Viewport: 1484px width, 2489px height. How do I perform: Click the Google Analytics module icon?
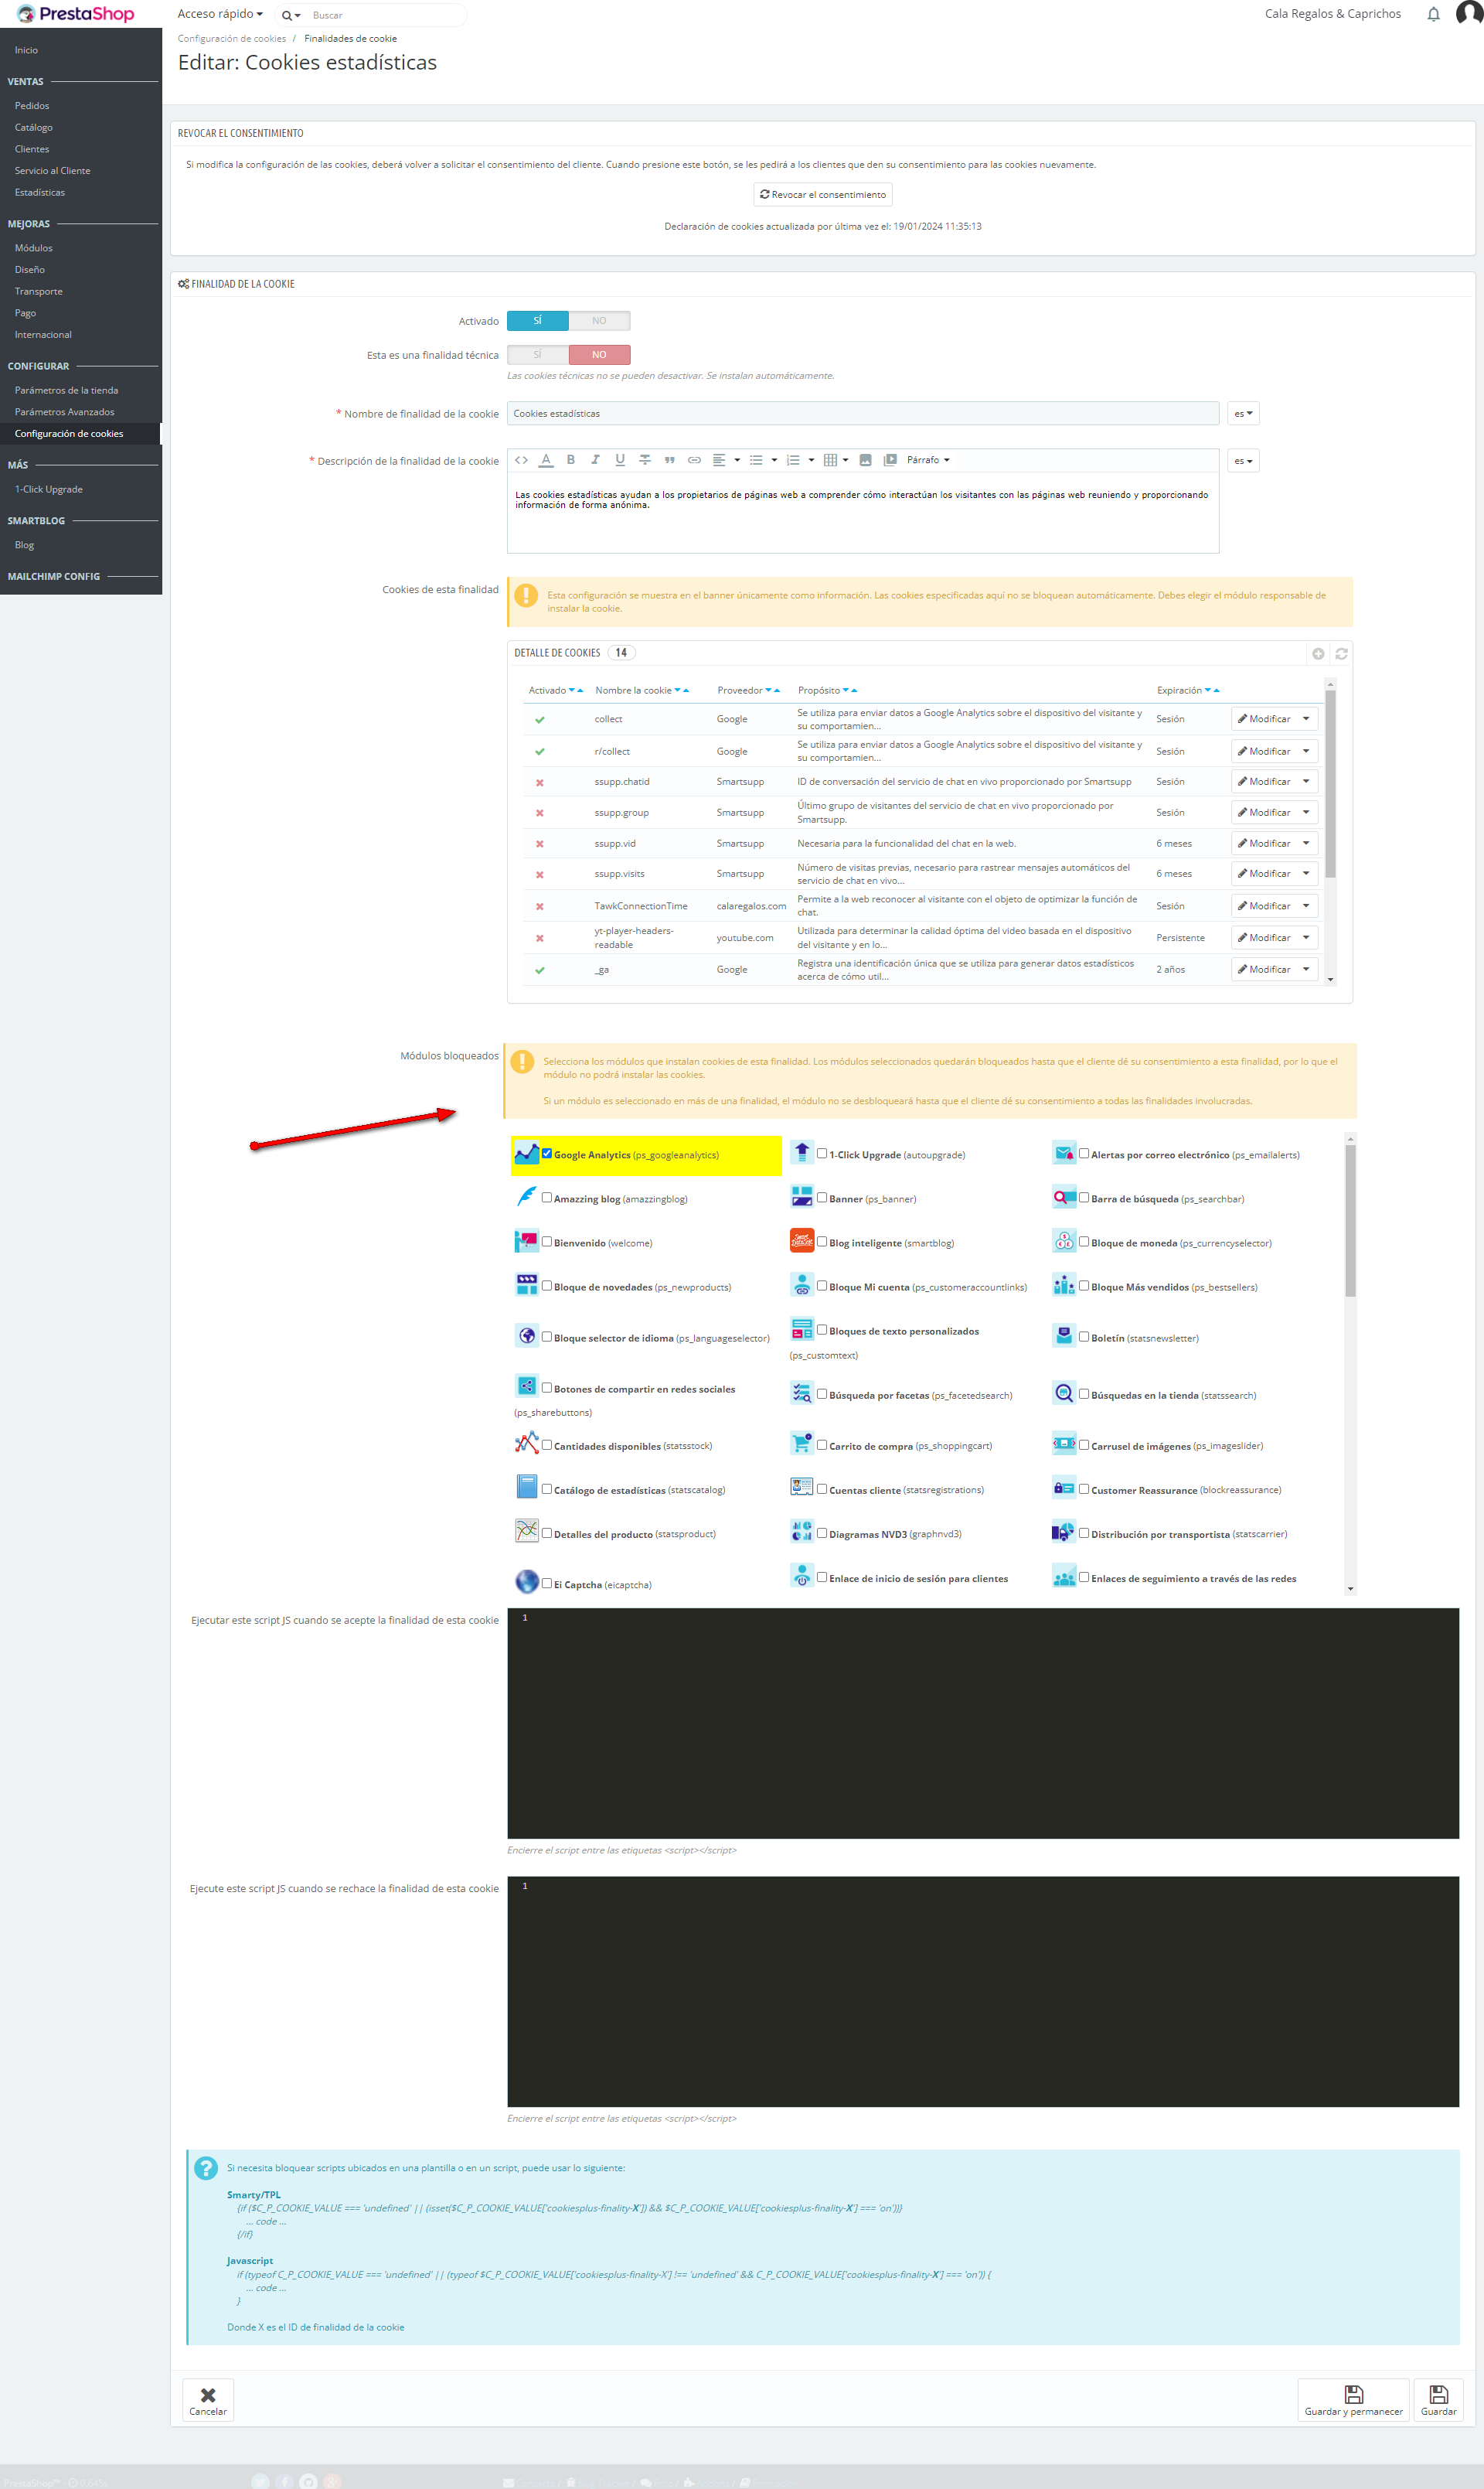[x=527, y=1154]
